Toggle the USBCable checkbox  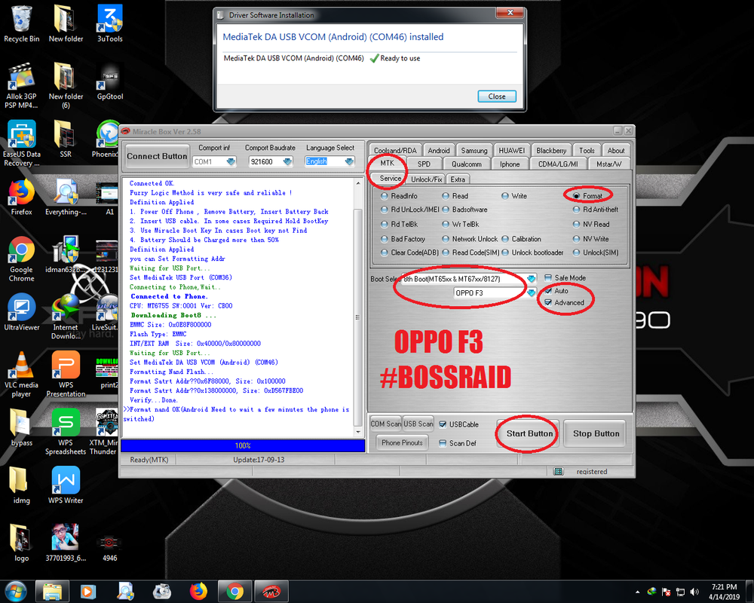point(458,424)
